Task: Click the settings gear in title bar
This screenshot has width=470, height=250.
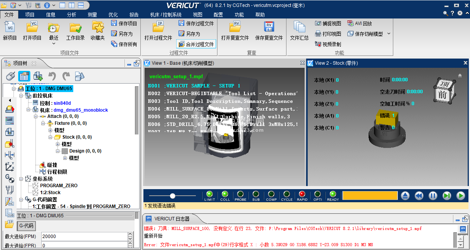Action: [460, 13]
